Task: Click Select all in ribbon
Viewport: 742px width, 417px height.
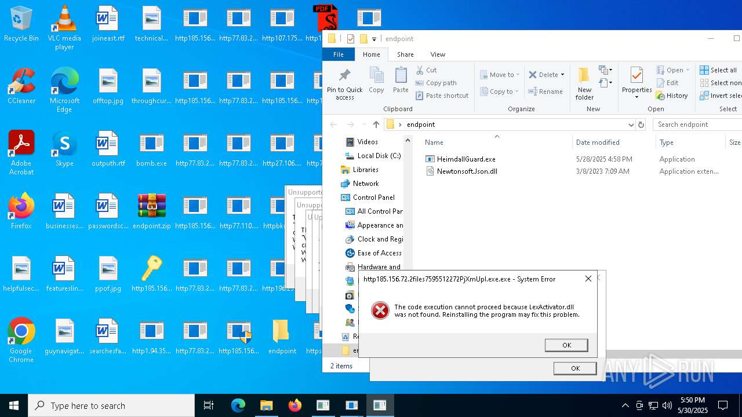Action: click(x=718, y=70)
